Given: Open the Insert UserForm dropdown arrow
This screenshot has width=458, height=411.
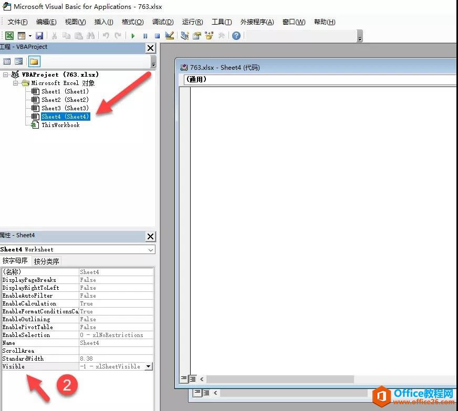Looking at the screenshot, I should click(x=30, y=36).
